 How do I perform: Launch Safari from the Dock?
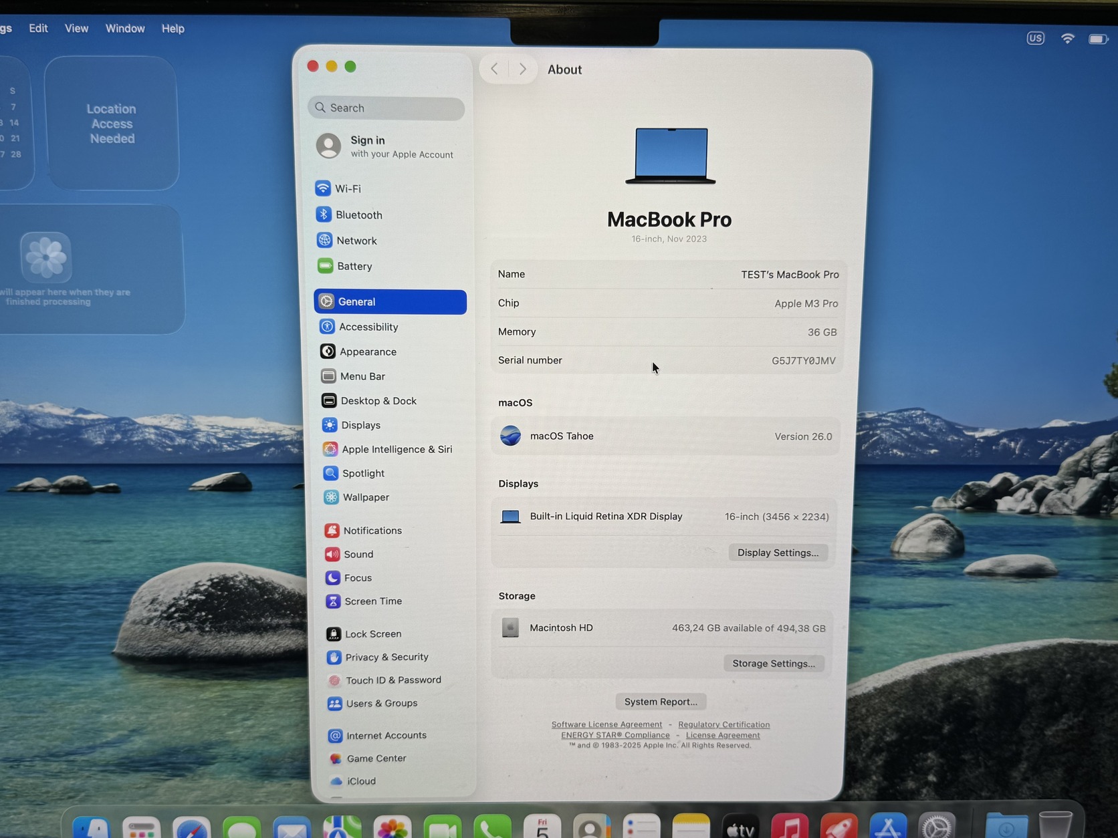(192, 827)
